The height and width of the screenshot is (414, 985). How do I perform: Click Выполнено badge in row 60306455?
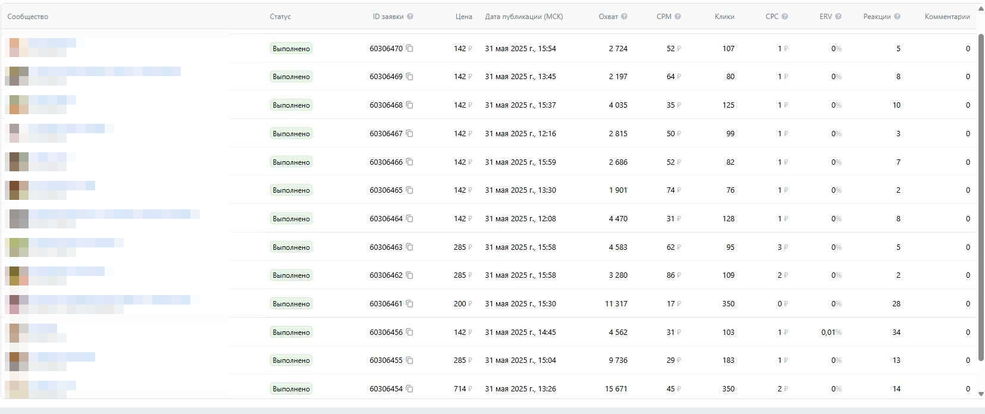(x=291, y=360)
